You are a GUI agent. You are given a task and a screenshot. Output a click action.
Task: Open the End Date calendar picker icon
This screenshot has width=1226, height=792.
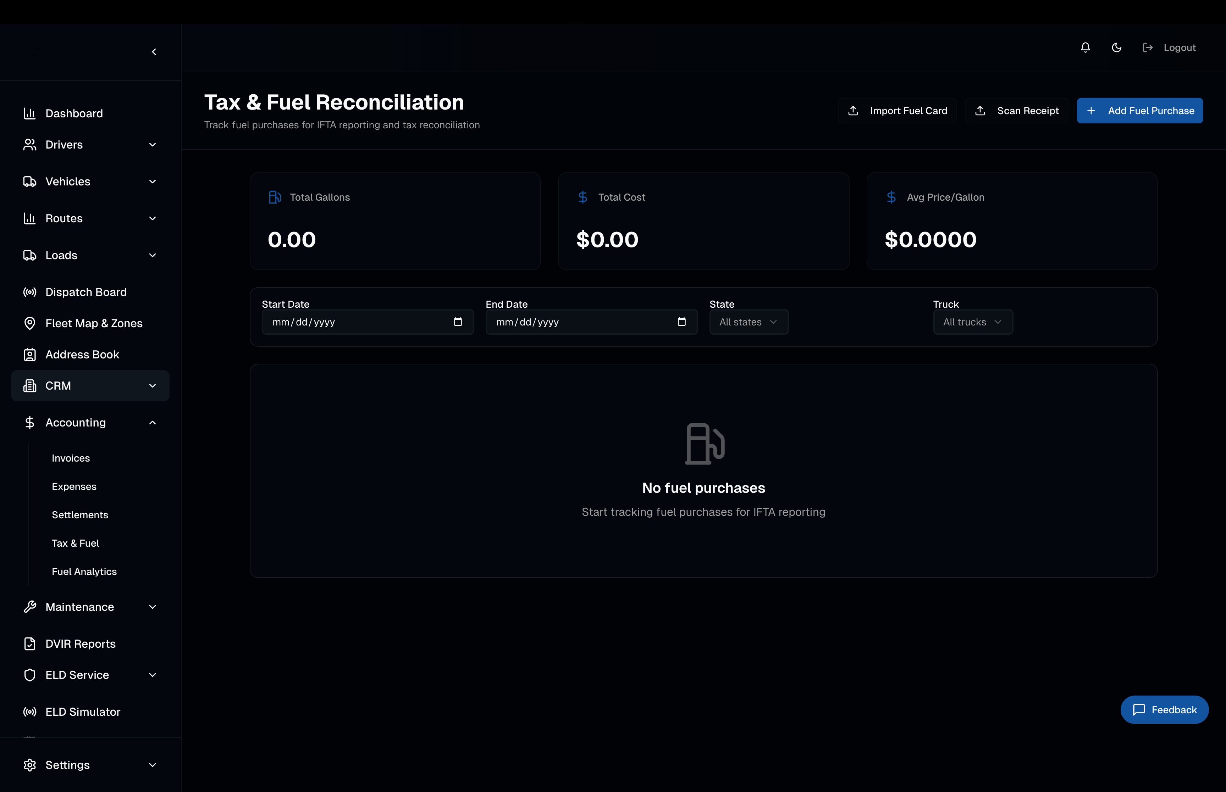pos(681,322)
